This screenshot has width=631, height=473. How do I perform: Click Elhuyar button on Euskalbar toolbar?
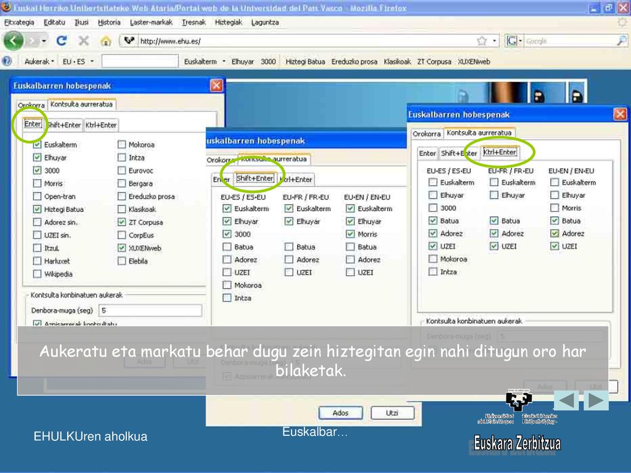coord(243,62)
